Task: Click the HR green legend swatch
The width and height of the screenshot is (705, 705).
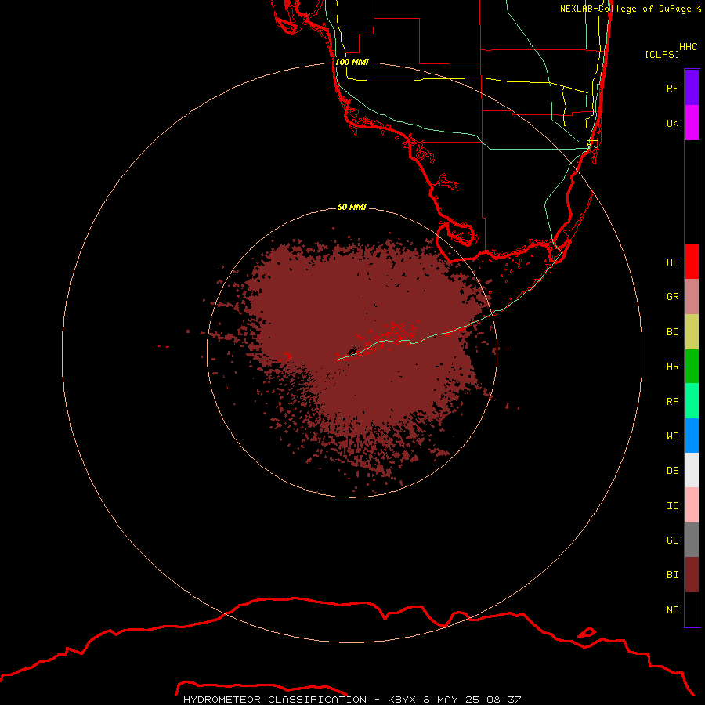Action: pos(692,367)
